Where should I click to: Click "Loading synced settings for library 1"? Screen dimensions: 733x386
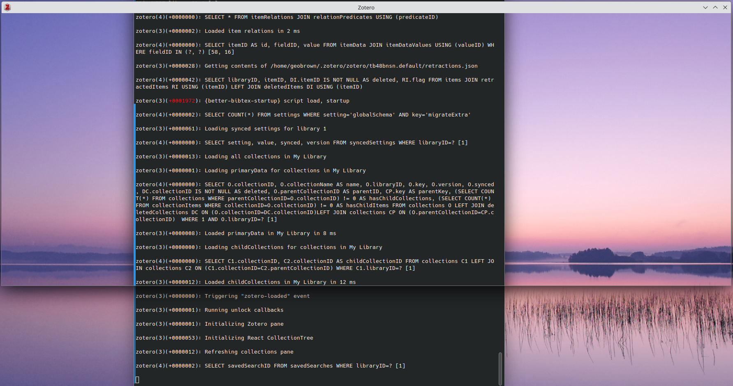click(266, 129)
